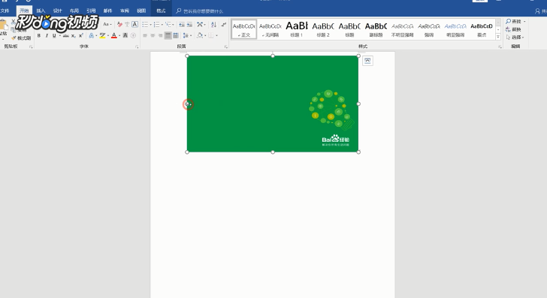Switch to the Layout tab
547x298 pixels.
click(x=74, y=11)
